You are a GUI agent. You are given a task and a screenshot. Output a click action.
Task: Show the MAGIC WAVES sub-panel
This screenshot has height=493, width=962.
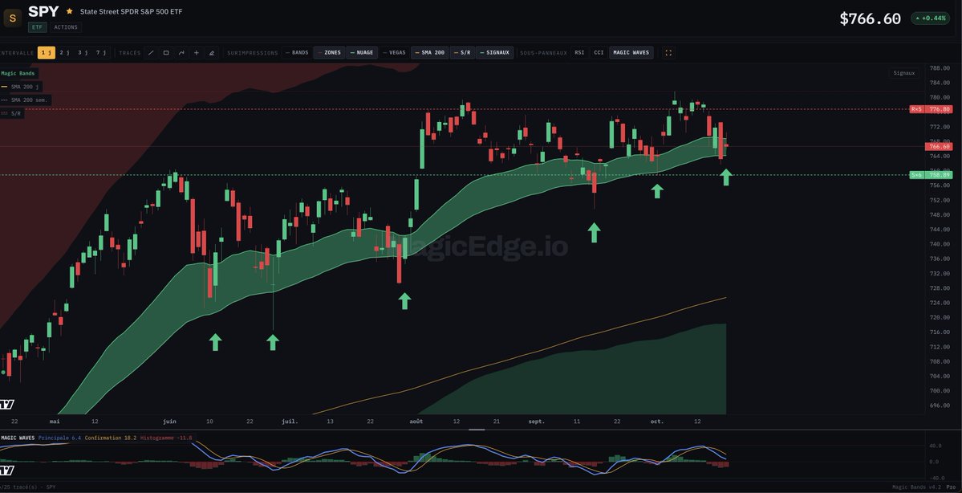pyautogui.click(x=631, y=53)
